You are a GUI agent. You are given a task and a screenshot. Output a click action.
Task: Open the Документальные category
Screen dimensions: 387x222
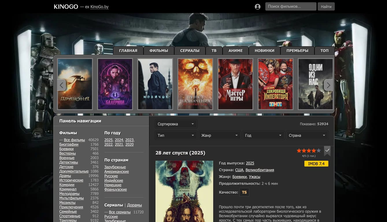click(74, 171)
